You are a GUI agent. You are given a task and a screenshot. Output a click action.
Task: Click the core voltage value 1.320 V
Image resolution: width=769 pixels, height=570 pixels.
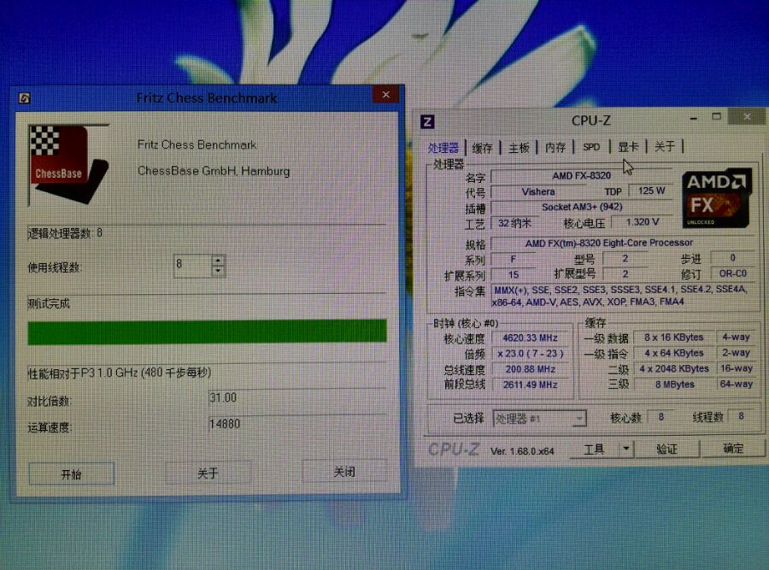(643, 222)
